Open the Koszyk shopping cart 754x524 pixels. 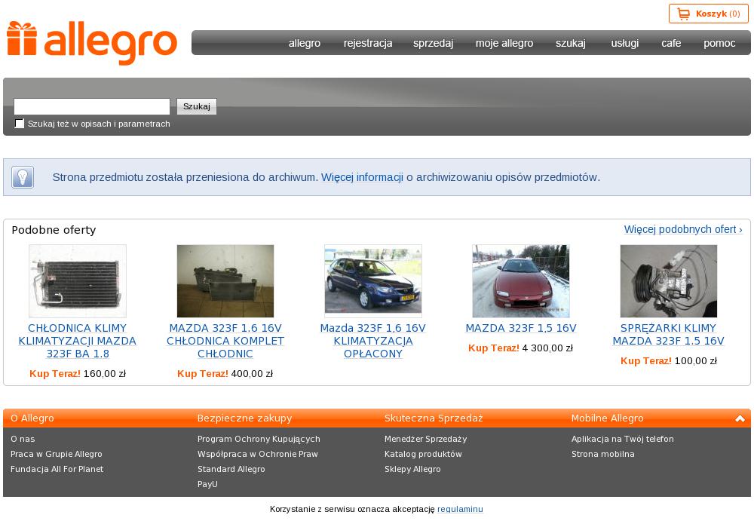pos(708,14)
